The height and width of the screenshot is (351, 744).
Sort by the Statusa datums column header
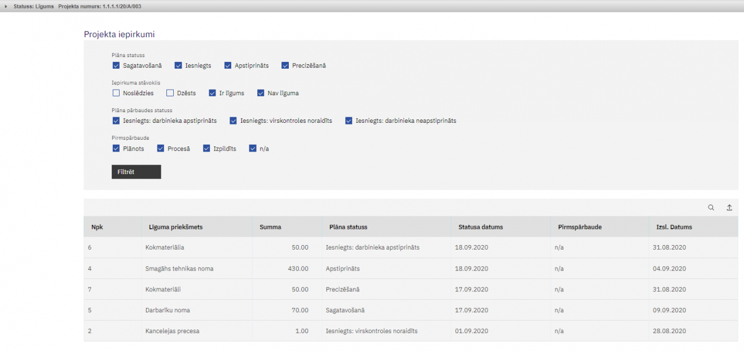[x=481, y=227]
